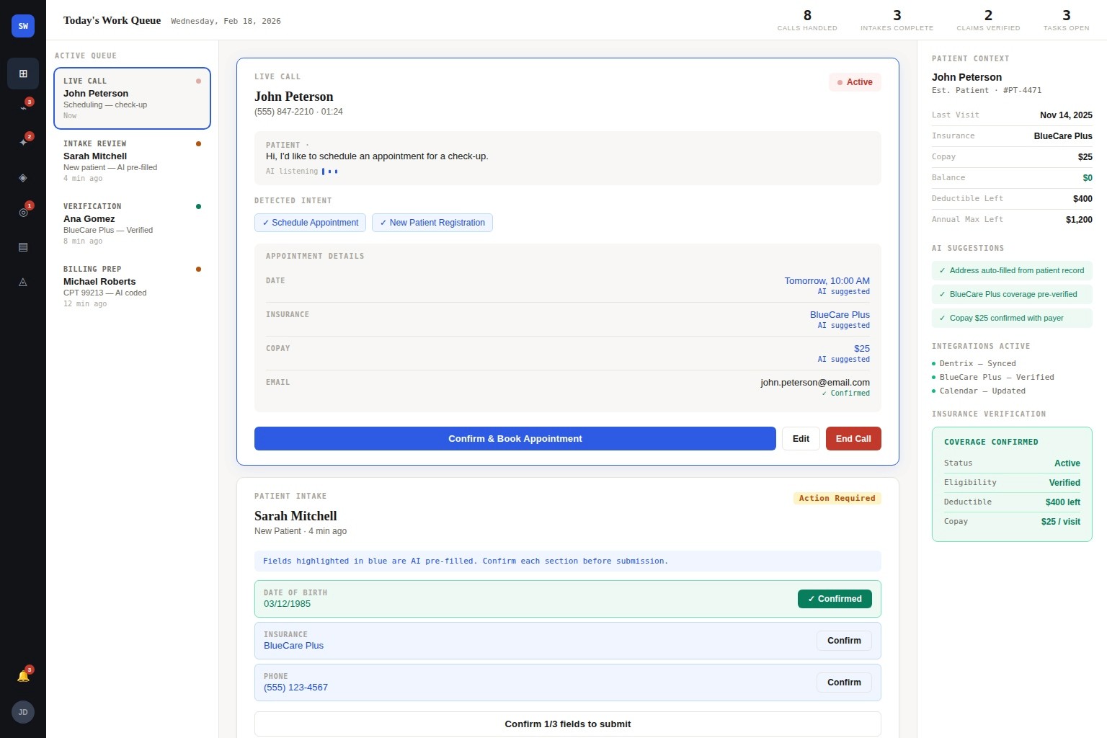Image resolution: width=1107 pixels, height=738 pixels.
Task: Select the documents icon in the sidebar
Action: [22, 247]
